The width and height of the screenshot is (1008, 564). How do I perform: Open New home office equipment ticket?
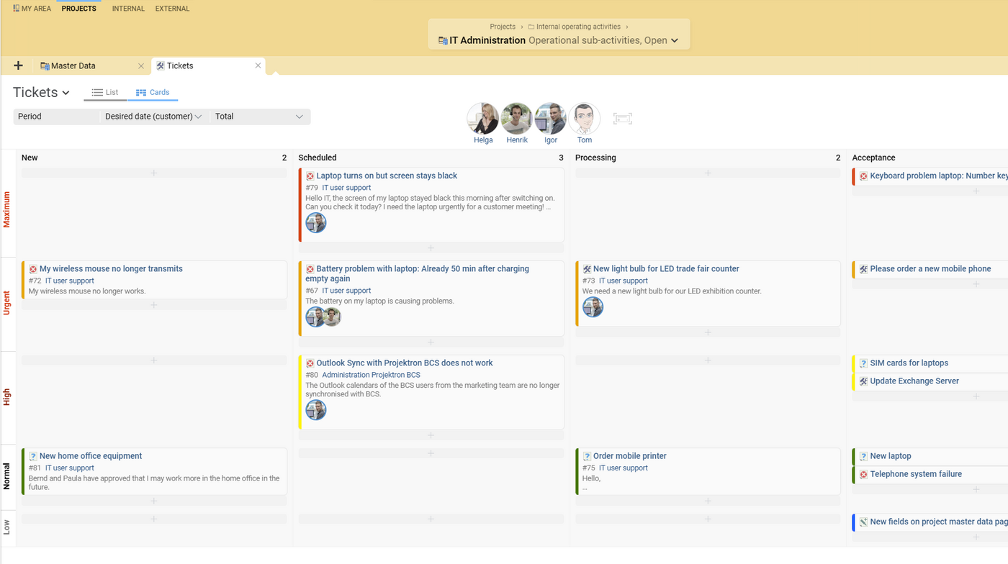(x=91, y=456)
